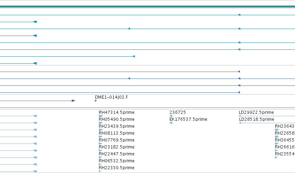Click the small purple arrow under DME1-014J03.F
295x173 pixels.
point(96,101)
